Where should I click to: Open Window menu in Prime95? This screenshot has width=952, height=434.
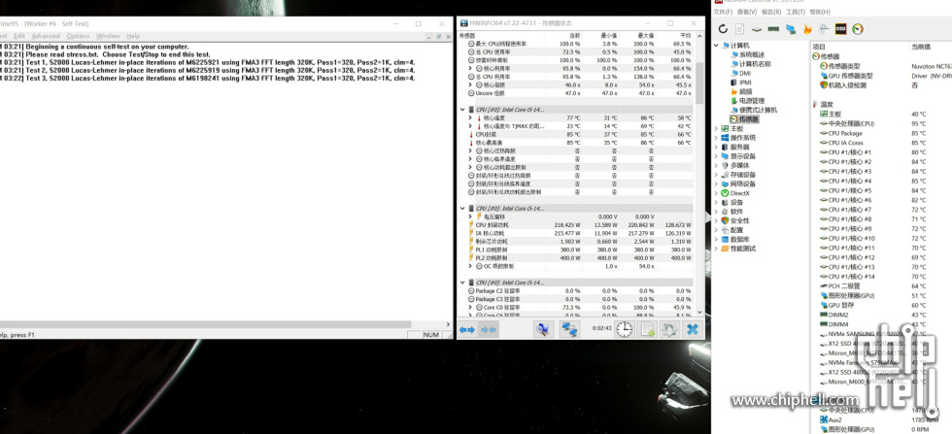(x=108, y=37)
